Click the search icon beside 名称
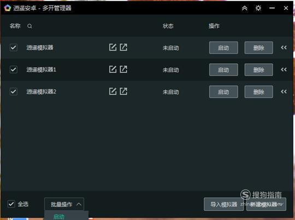The image size is (295, 220). tap(29, 26)
